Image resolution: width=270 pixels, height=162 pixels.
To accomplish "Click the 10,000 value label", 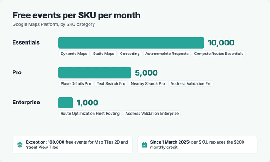I will [x=221, y=43].
